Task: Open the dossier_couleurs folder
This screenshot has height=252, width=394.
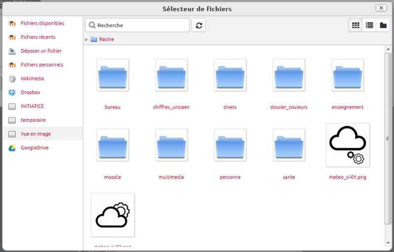Action: coord(289,75)
